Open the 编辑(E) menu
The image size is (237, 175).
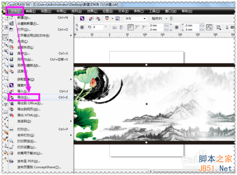[x=30, y=11]
